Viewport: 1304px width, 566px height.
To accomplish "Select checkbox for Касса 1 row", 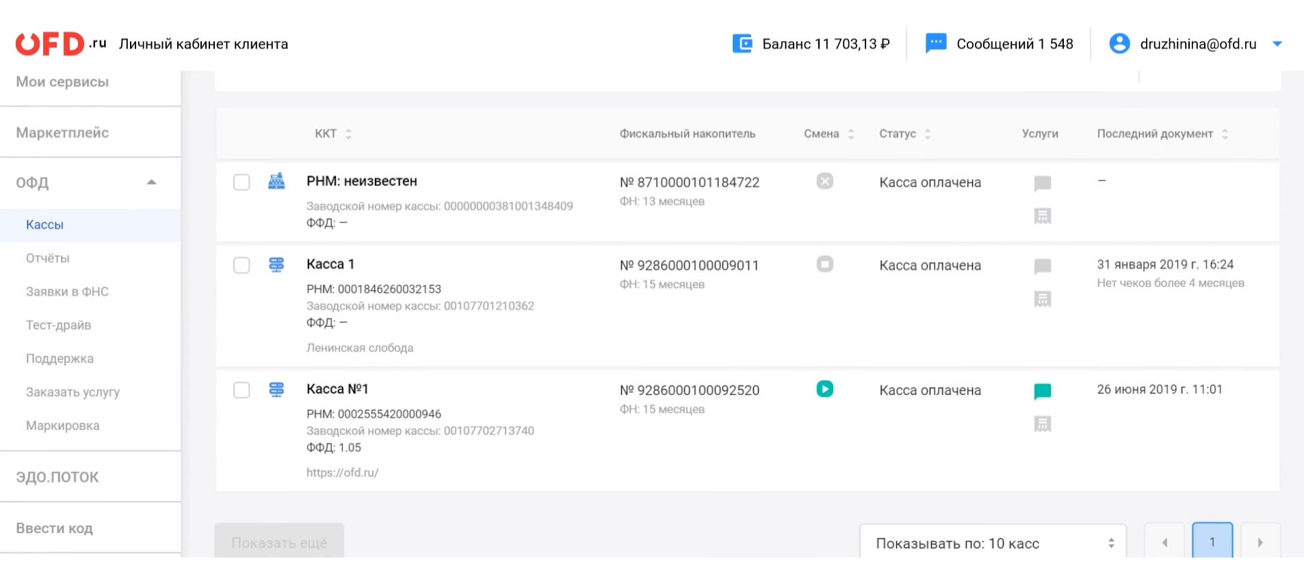I will click(242, 265).
